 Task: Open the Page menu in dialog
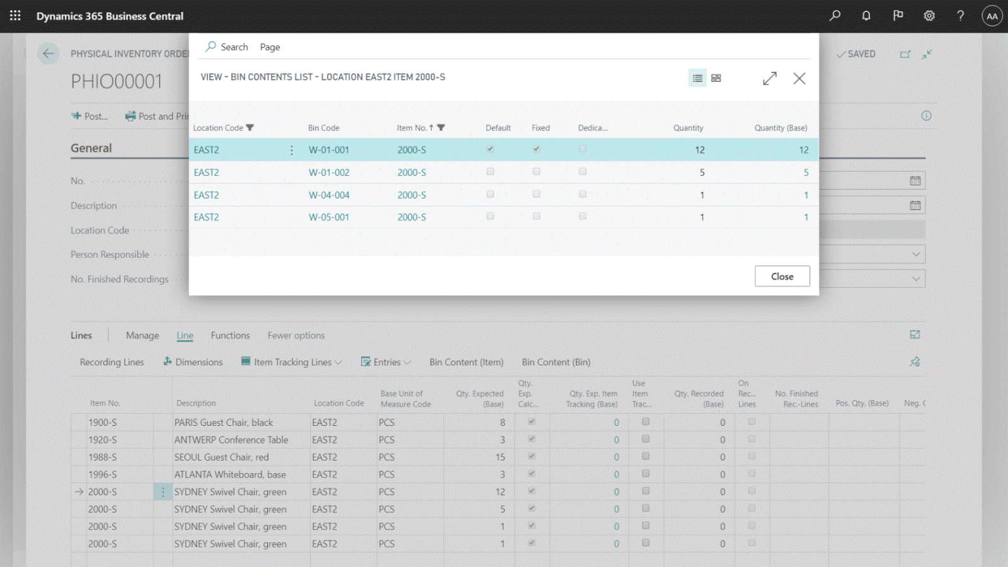point(270,47)
